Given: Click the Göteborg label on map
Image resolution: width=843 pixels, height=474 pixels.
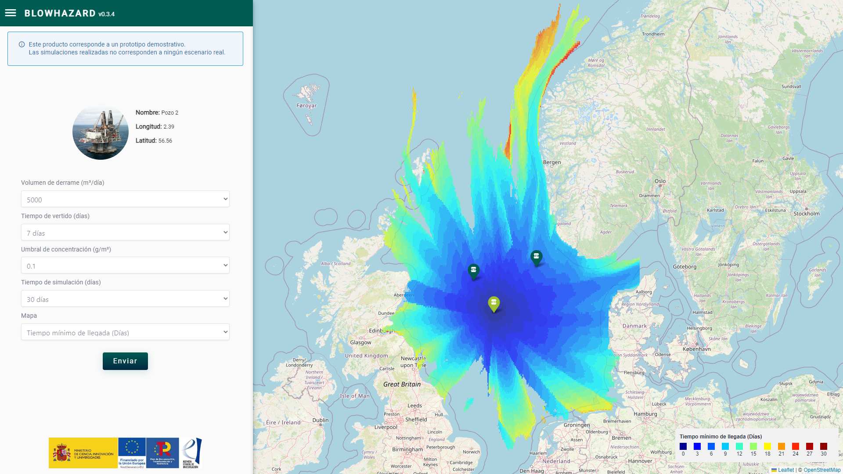Looking at the screenshot, I should (x=684, y=267).
